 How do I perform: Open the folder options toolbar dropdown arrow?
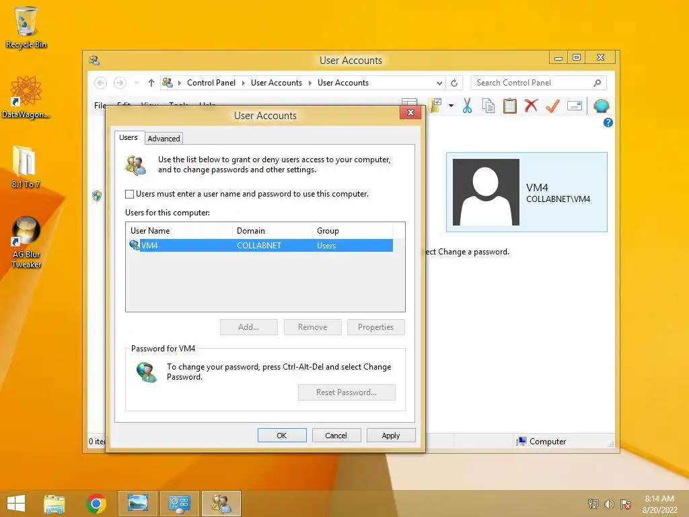451,106
